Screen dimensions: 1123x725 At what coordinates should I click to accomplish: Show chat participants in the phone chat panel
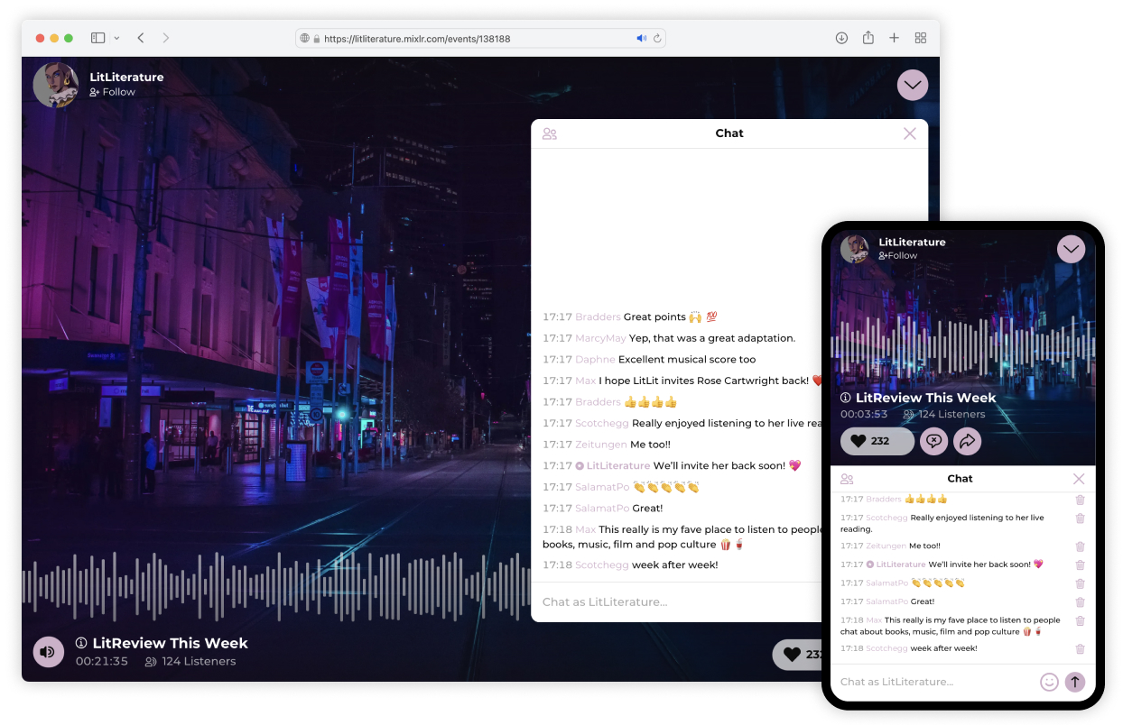pyautogui.click(x=847, y=479)
